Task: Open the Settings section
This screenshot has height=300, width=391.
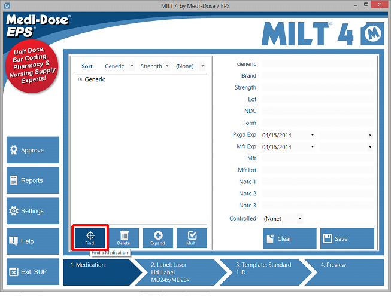Action: click(33, 210)
